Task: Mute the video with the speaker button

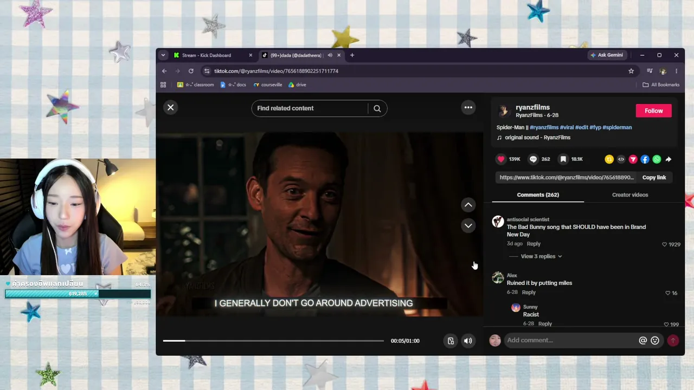Action: click(x=468, y=341)
